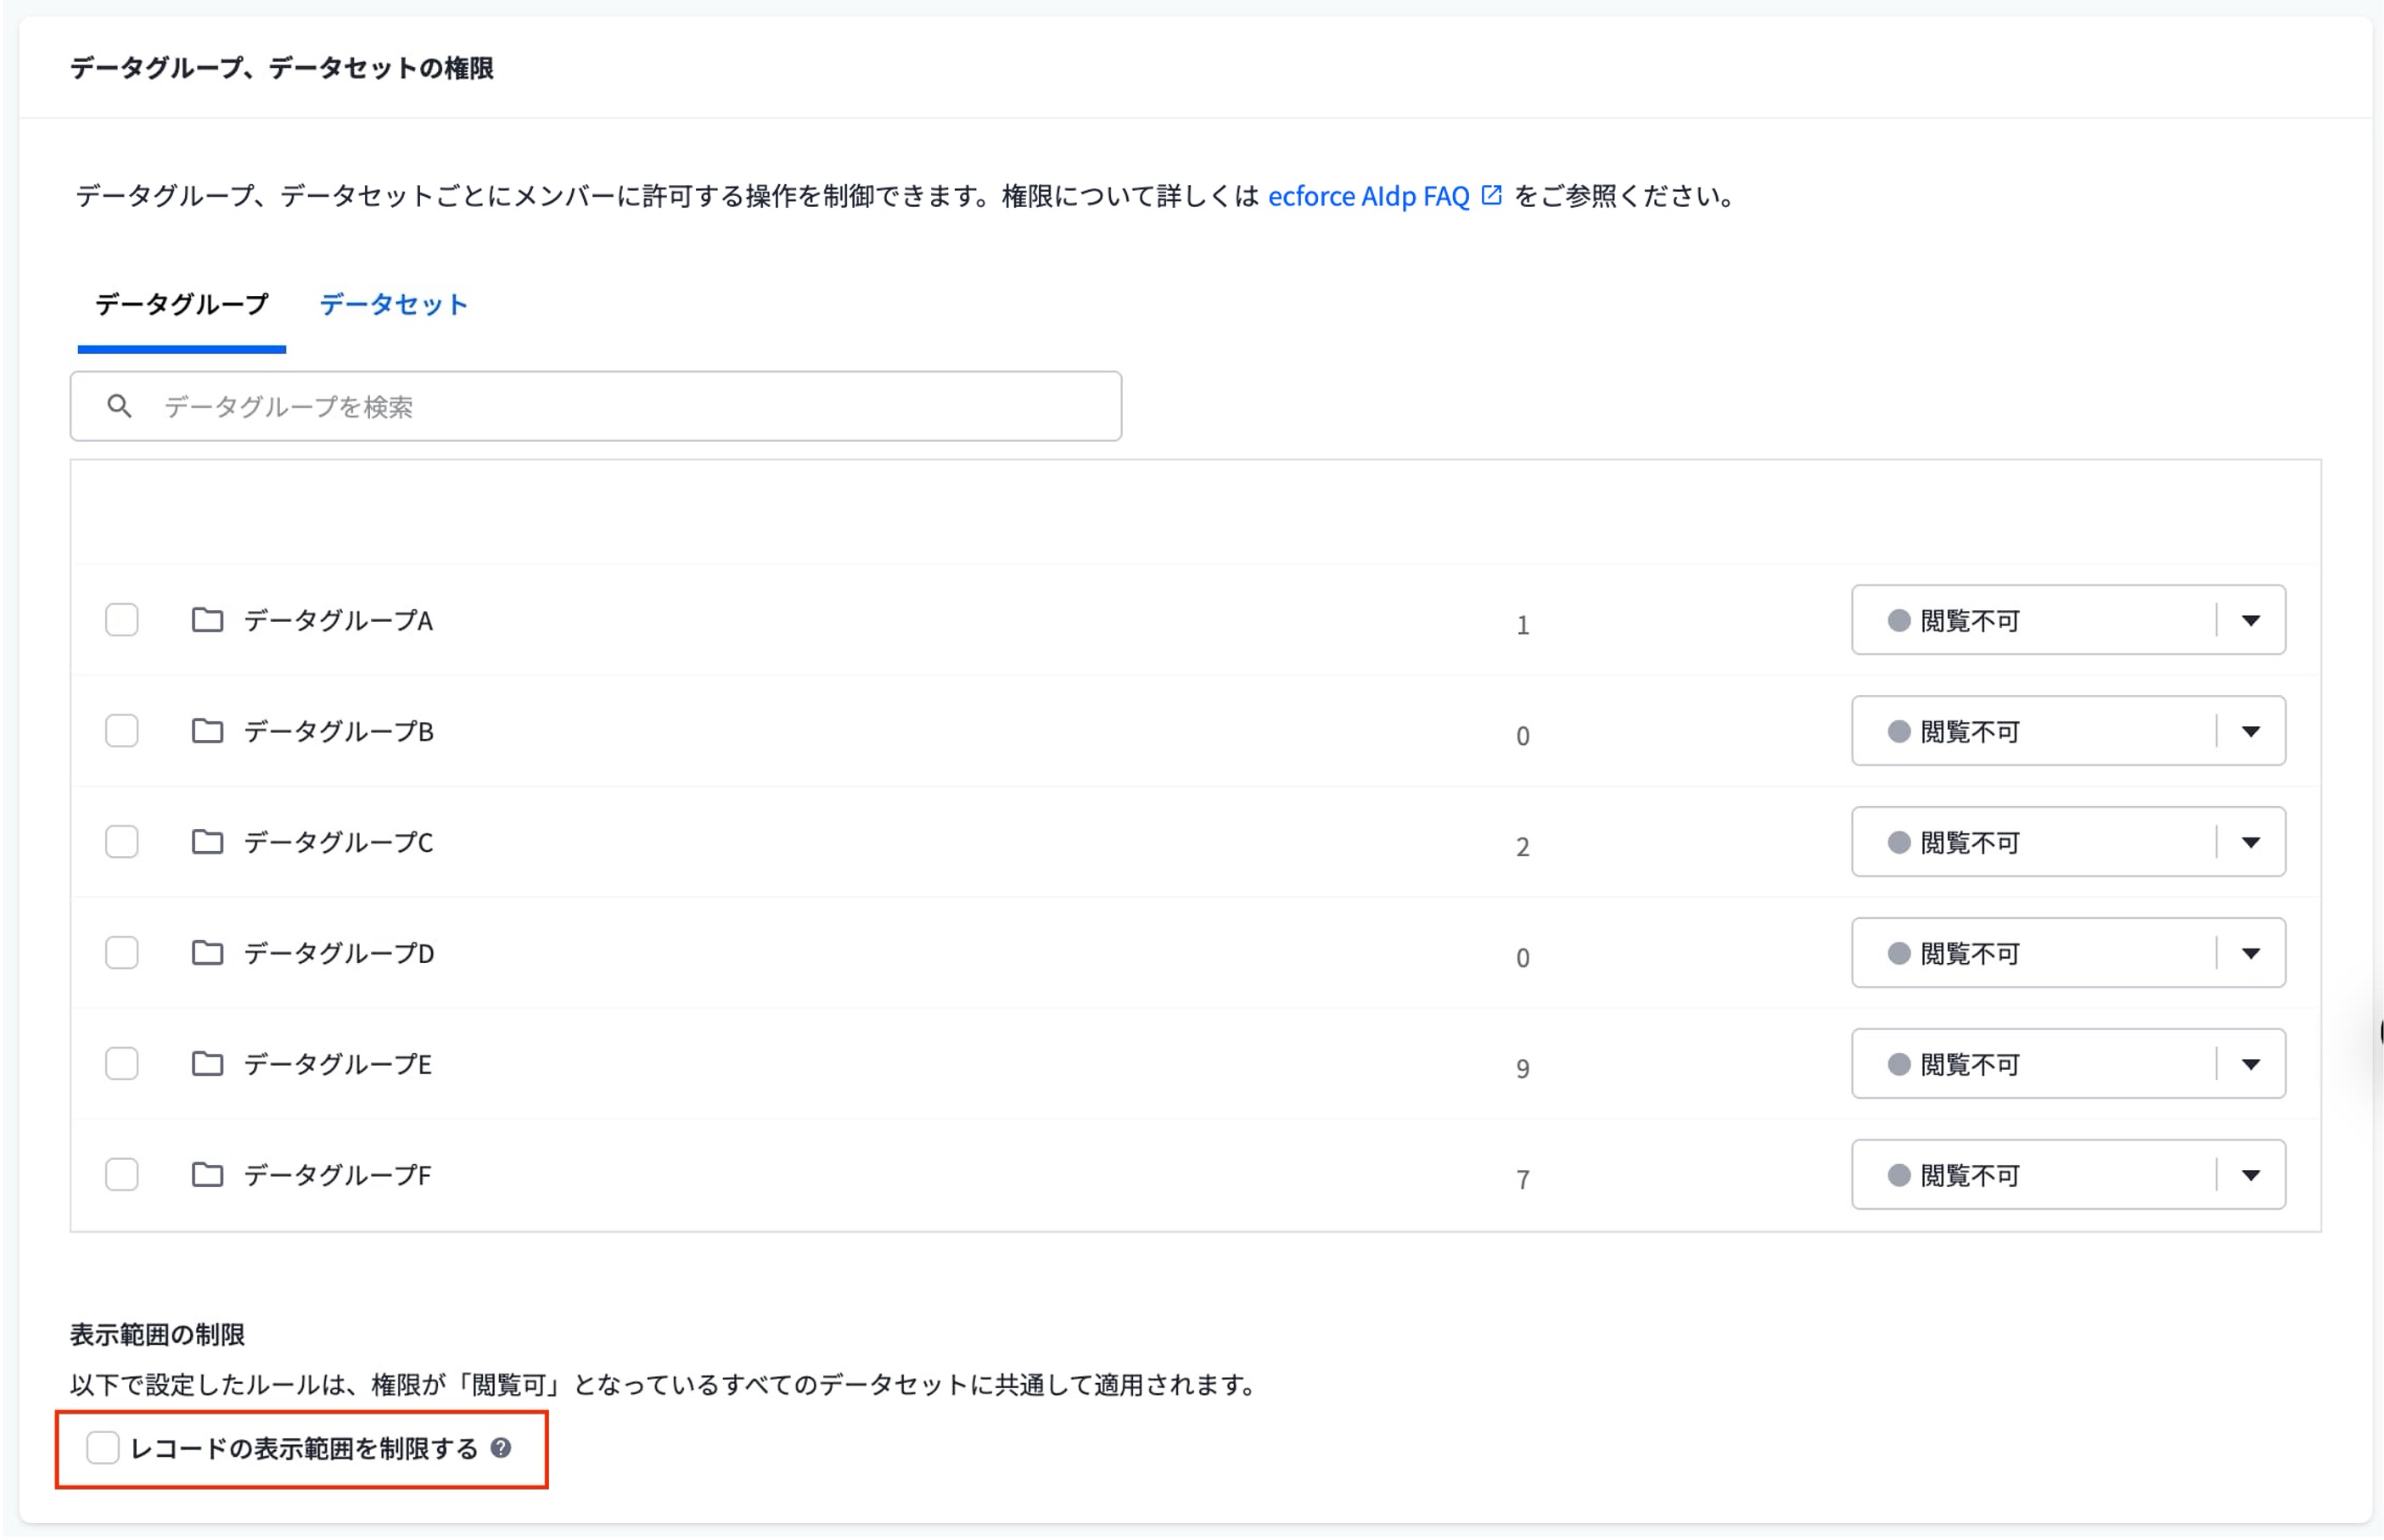Click the folder icon of データグループE
The width and height of the screenshot is (2384, 1540).
tap(207, 1064)
